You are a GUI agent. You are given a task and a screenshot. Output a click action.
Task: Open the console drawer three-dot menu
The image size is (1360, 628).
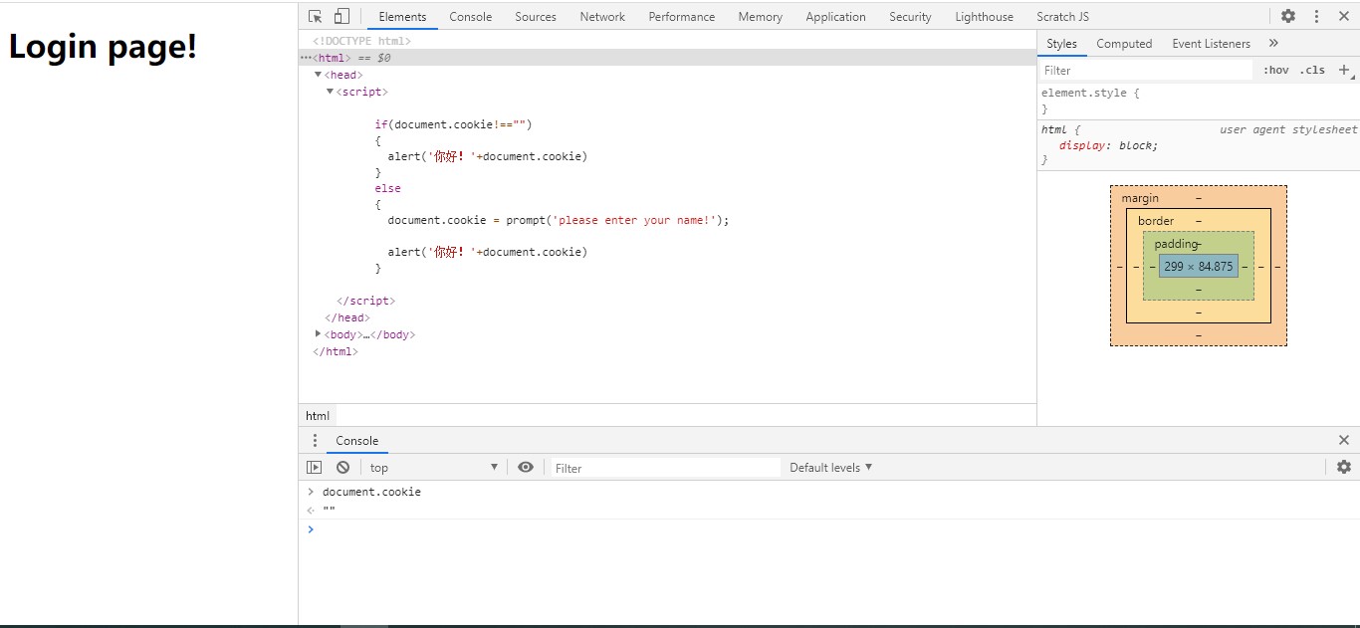(315, 441)
